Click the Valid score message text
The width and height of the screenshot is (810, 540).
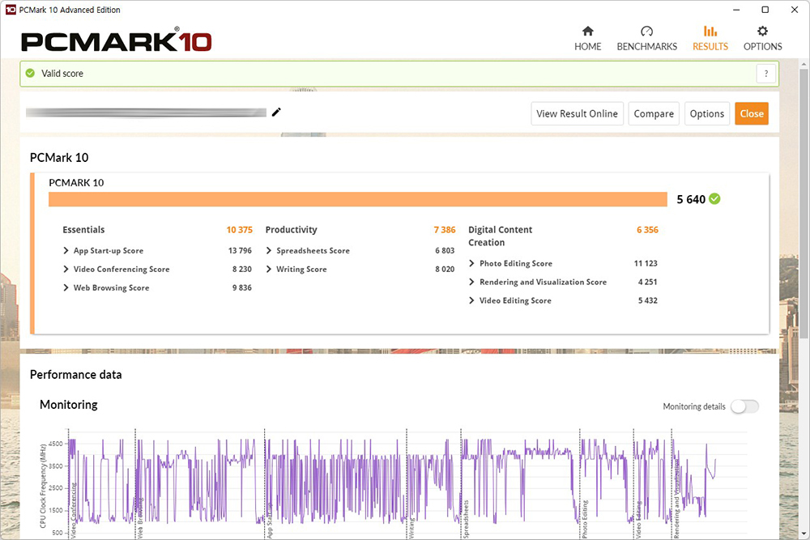click(62, 74)
